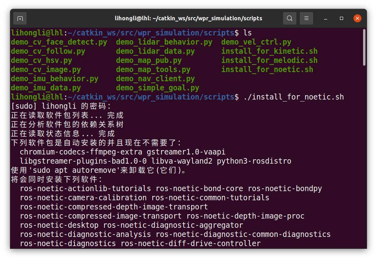
Task: Click ros-noetic-bond-core package name
Action: pyautogui.click(x=199, y=188)
